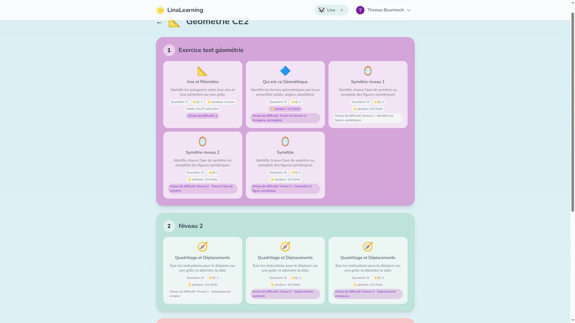575x323 pixels.
Task: Click the back arrow beside Géométrie CE2
Action: pyautogui.click(x=159, y=22)
